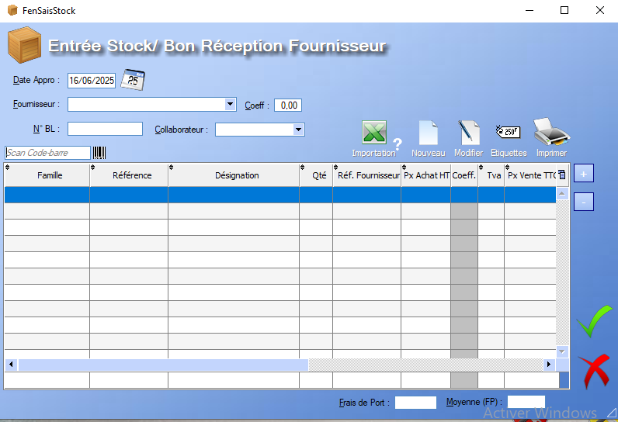618x422 pixels.
Task: Open the Collaborateur dropdown list
Action: pyautogui.click(x=298, y=130)
